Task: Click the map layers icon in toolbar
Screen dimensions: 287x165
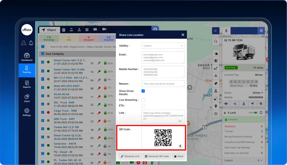Action: point(216,61)
